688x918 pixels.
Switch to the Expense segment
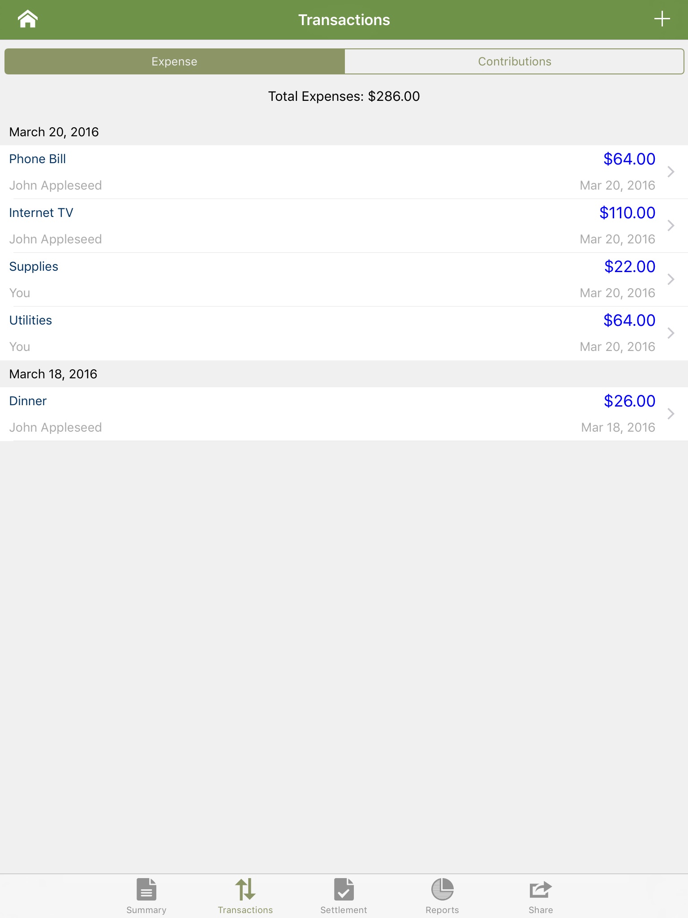pos(175,61)
